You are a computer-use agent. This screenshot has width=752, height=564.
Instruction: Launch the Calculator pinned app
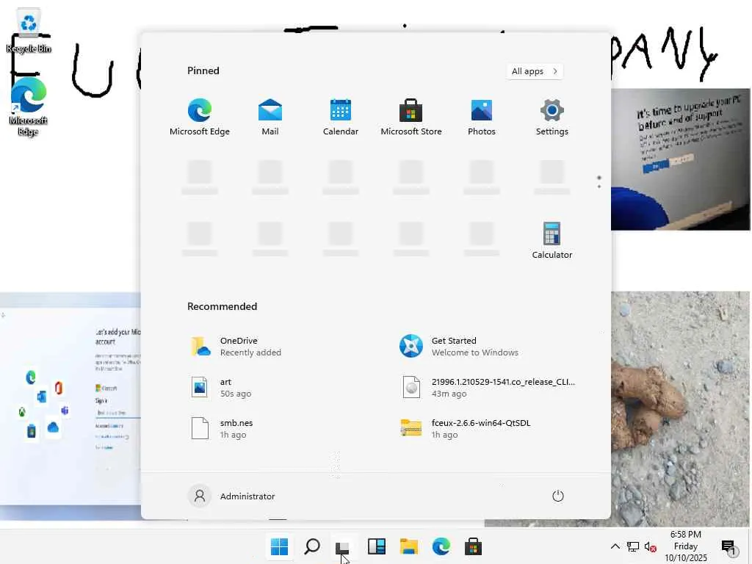coord(552,241)
